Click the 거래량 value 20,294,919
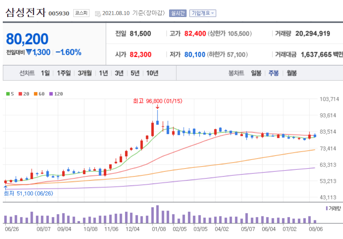This screenshot has height=239, width=343. [313, 34]
